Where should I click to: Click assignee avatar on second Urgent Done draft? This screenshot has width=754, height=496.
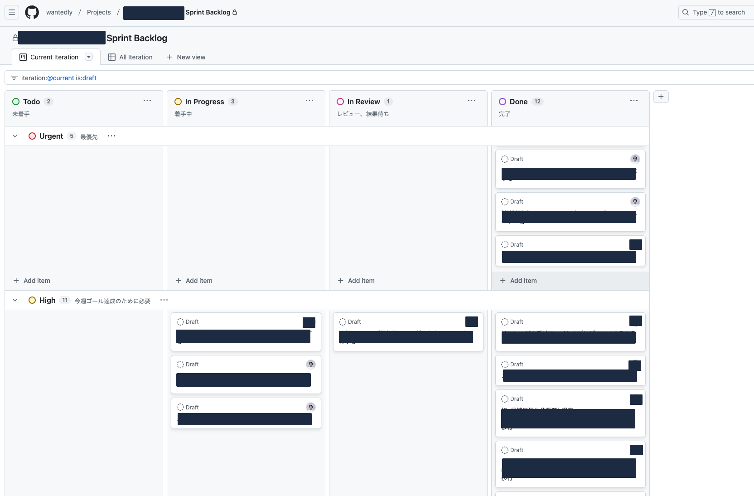pos(635,201)
